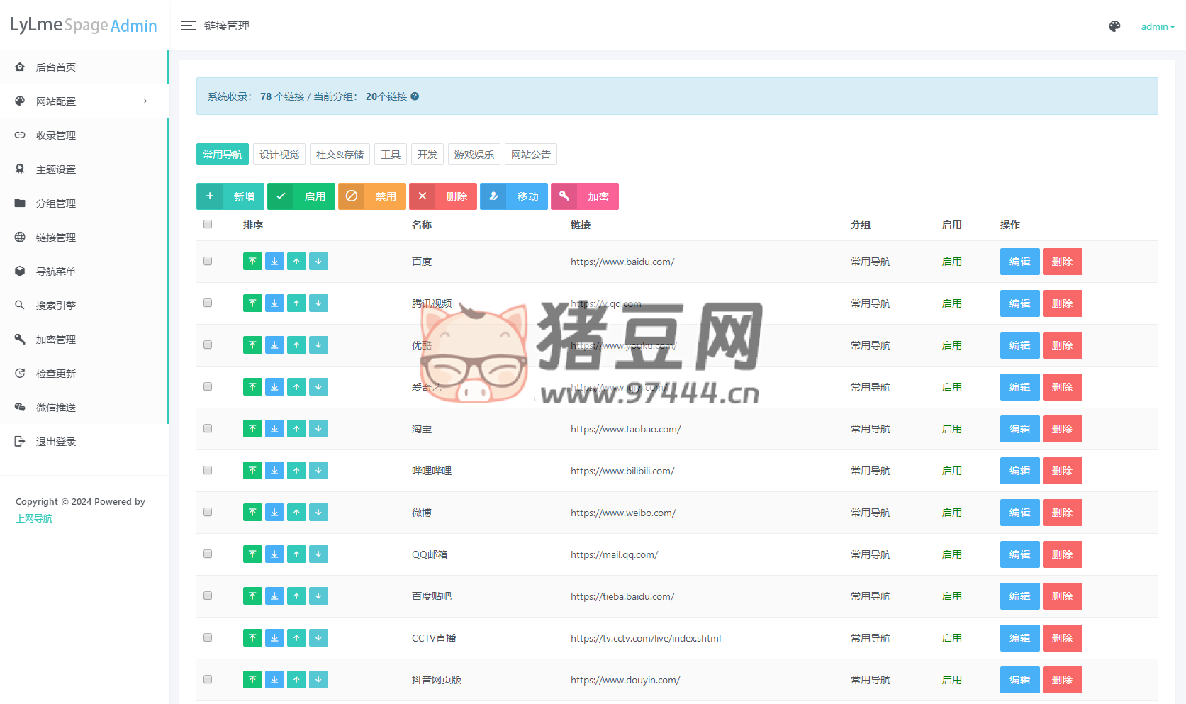1186x704 pixels.
Task: Click the 新增 button to add link
Action: point(230,196)
